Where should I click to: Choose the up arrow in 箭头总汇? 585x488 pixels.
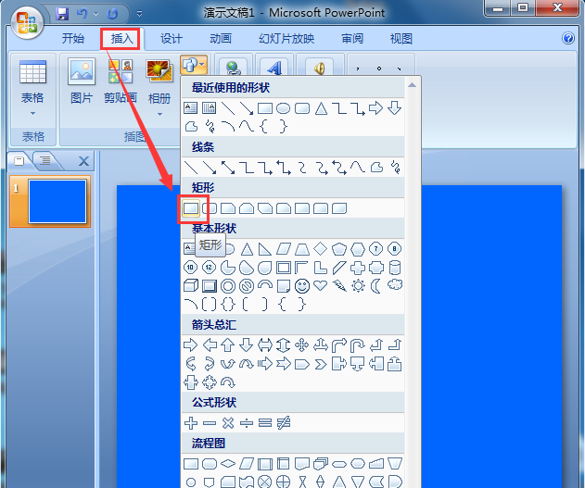tap(228, 345)
